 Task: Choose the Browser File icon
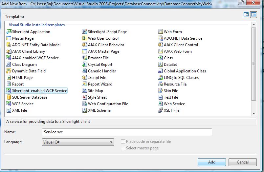(x=84, y=58)
